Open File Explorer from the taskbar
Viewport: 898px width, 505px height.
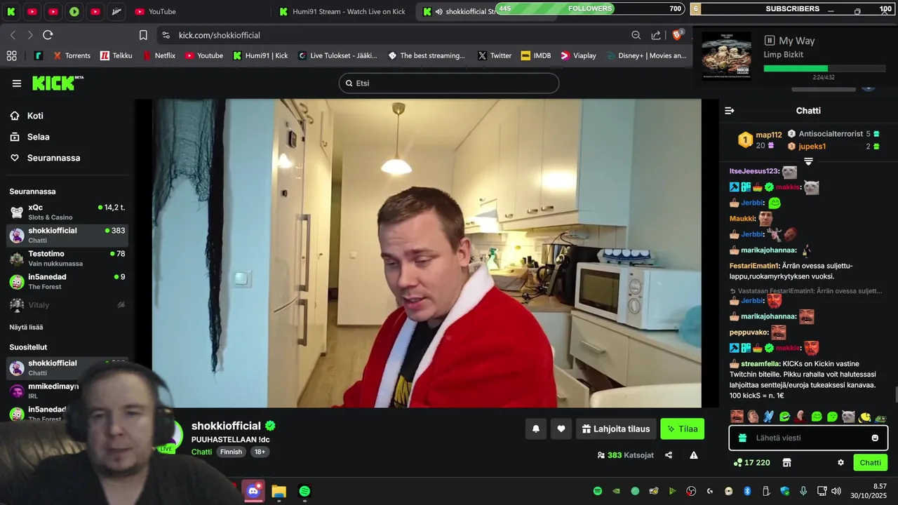point(279,491)
